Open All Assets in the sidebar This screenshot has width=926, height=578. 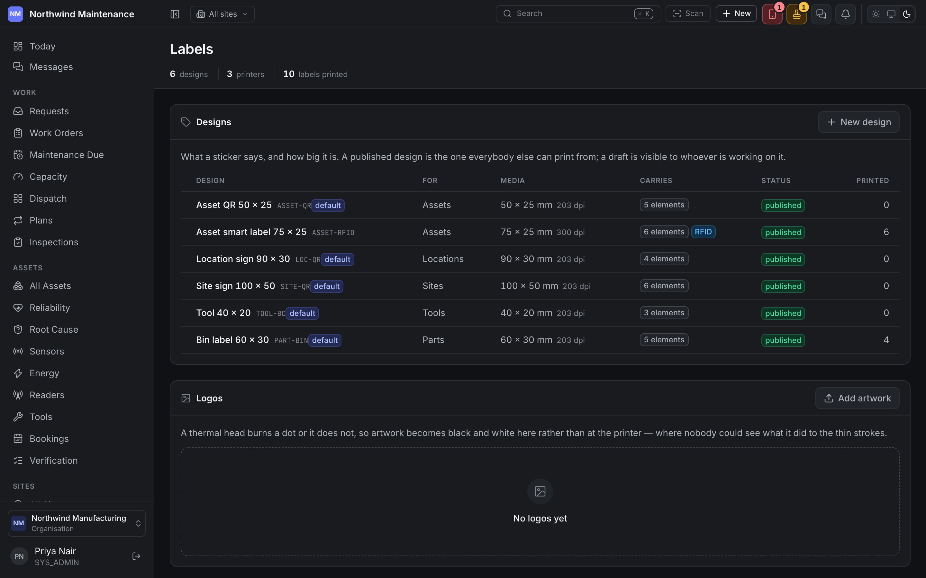pos(77,286)
